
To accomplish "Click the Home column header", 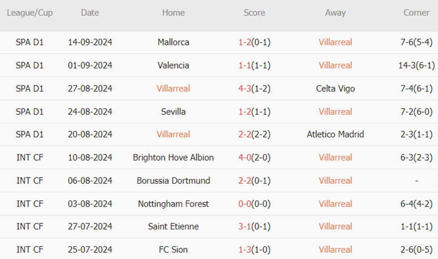I will (173, 13).
